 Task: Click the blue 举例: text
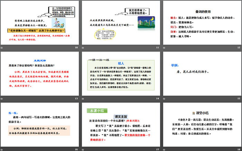pyautogui.click(x=175, y=66)
